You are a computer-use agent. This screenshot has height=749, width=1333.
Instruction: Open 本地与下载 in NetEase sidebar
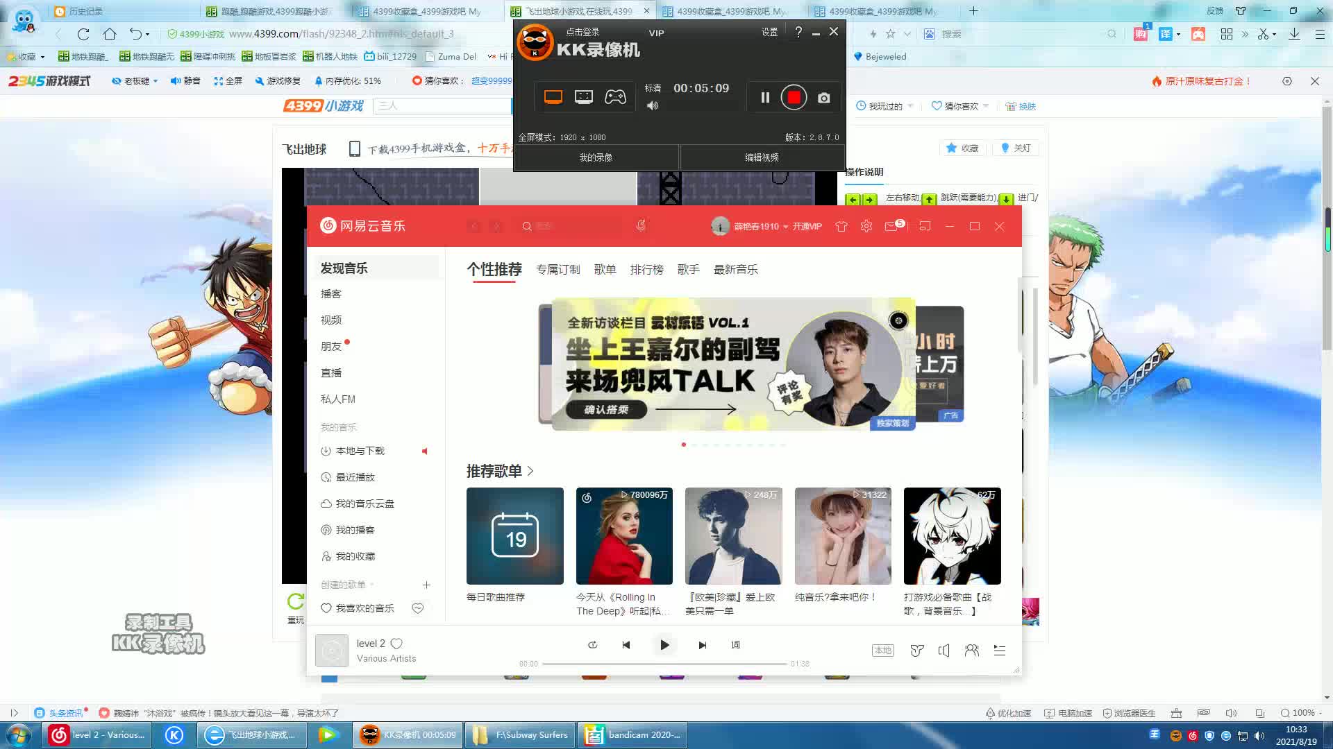point(360,451)
